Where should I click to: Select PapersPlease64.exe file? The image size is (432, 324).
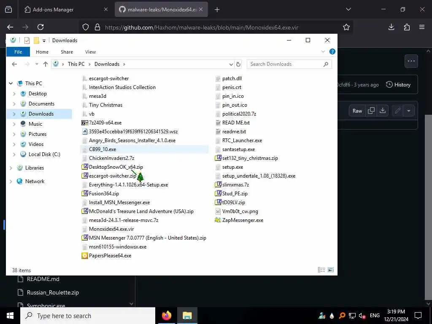[110, 256]
